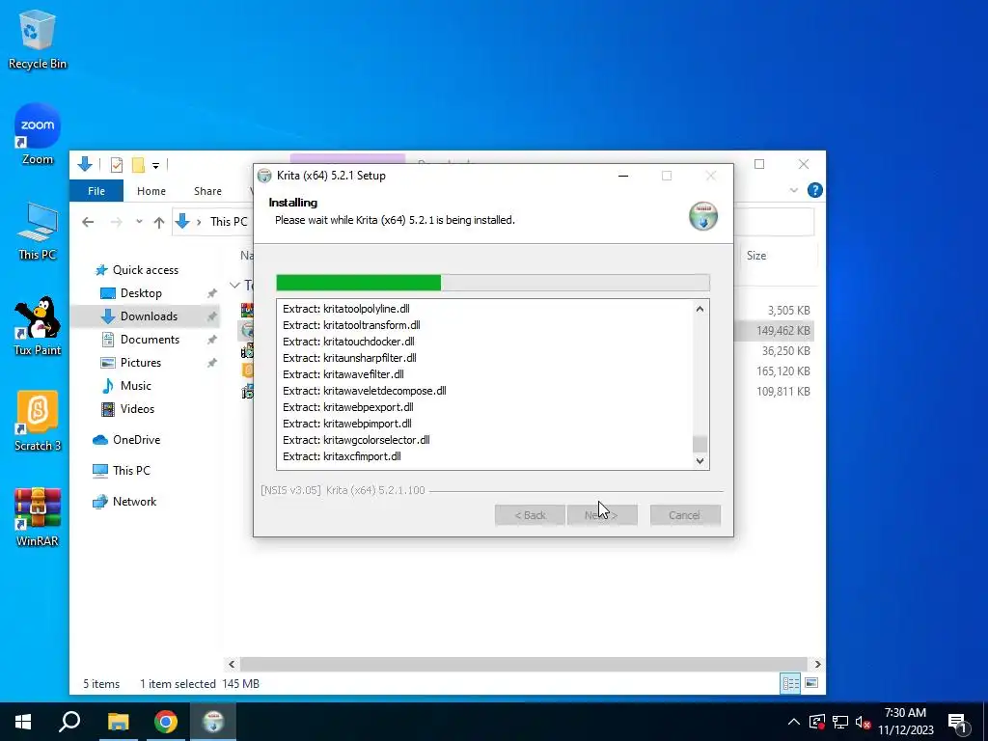Open the File tab in Explorer
988x741 pixels.
pyautogui.click(x=96, y=191)
